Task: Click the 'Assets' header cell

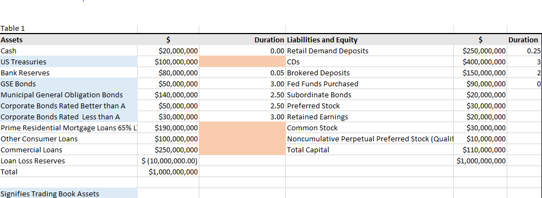Action: (x=69, y=40)
